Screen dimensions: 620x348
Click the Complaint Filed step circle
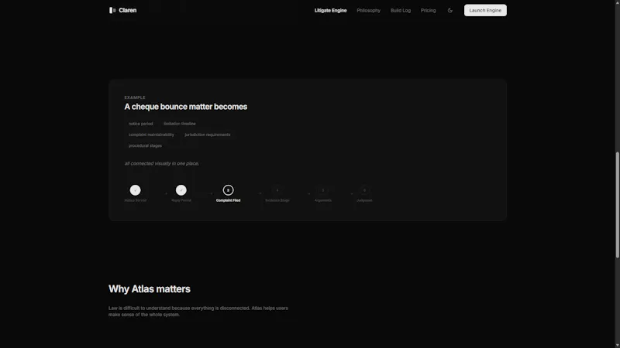[228, 190]
